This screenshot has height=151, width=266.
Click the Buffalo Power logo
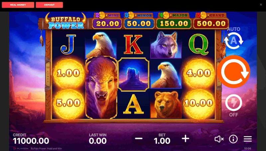(66, 21)
